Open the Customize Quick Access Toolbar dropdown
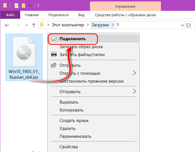This screenshot has height=152, width=195. tap(30, 6)
